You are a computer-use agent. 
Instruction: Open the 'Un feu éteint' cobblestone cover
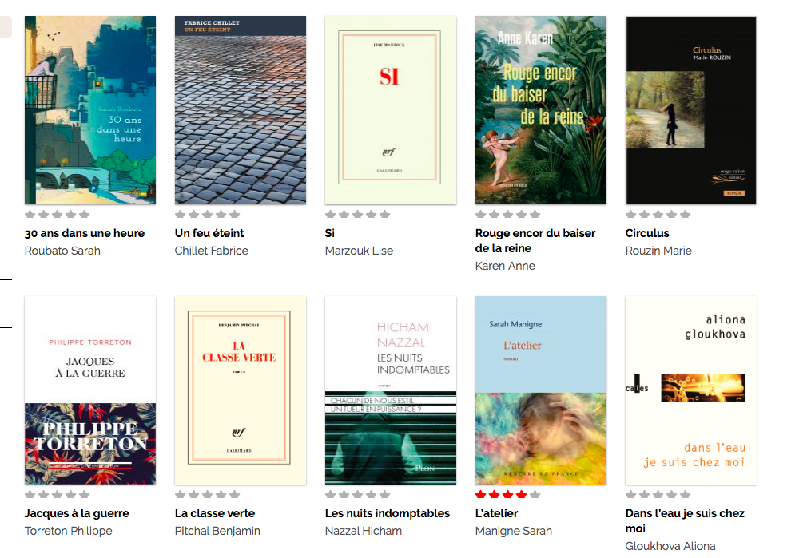pyautogui.click(x=241, y=110)
